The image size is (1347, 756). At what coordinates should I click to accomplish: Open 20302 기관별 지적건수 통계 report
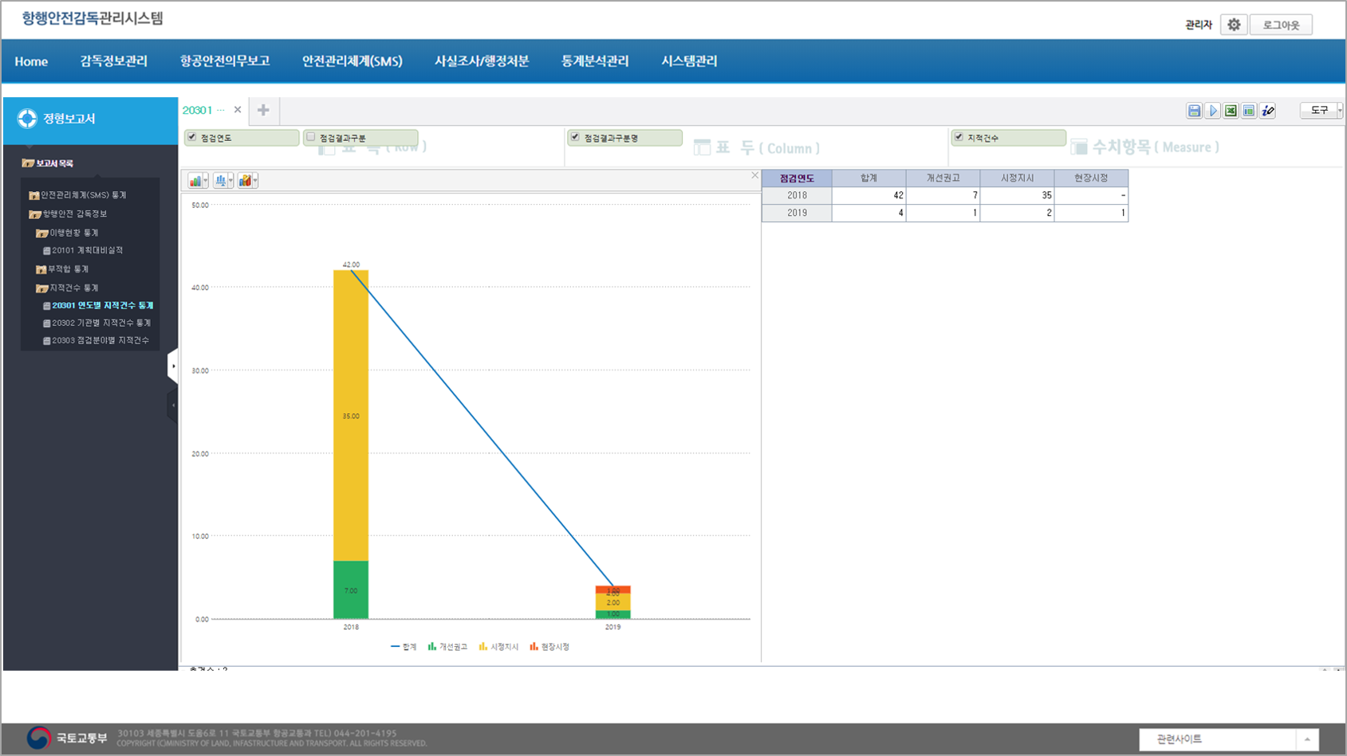tap(96, 323)
